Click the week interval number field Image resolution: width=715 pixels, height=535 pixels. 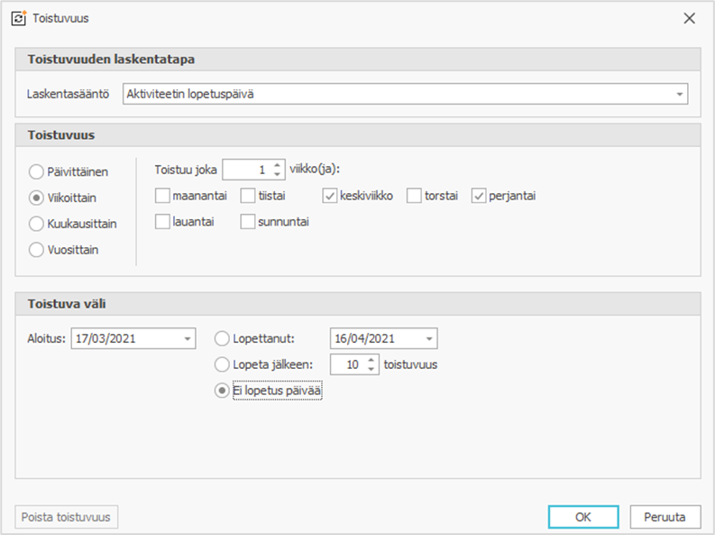click(x=245, y=170)
